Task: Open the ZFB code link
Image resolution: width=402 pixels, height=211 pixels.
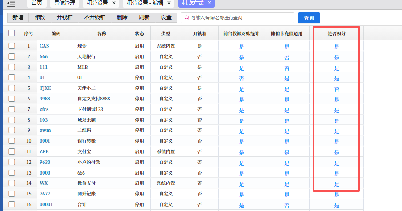Action: click(x=44, y=151)
